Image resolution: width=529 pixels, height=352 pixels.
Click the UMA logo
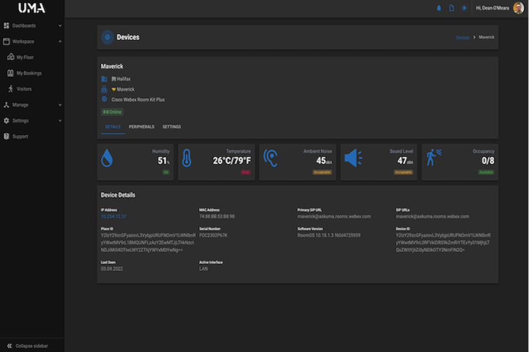coord(32,8)
